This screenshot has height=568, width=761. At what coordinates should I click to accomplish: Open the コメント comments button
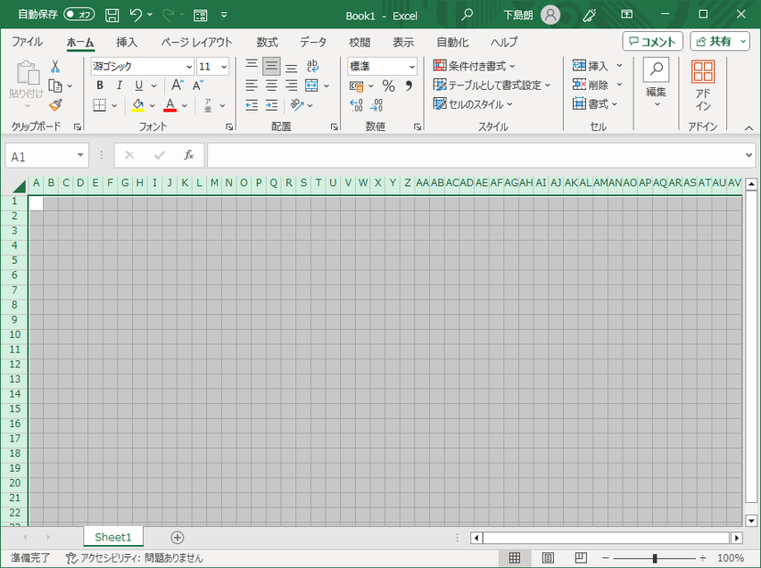pyautogui.click(x=652, y=41)
